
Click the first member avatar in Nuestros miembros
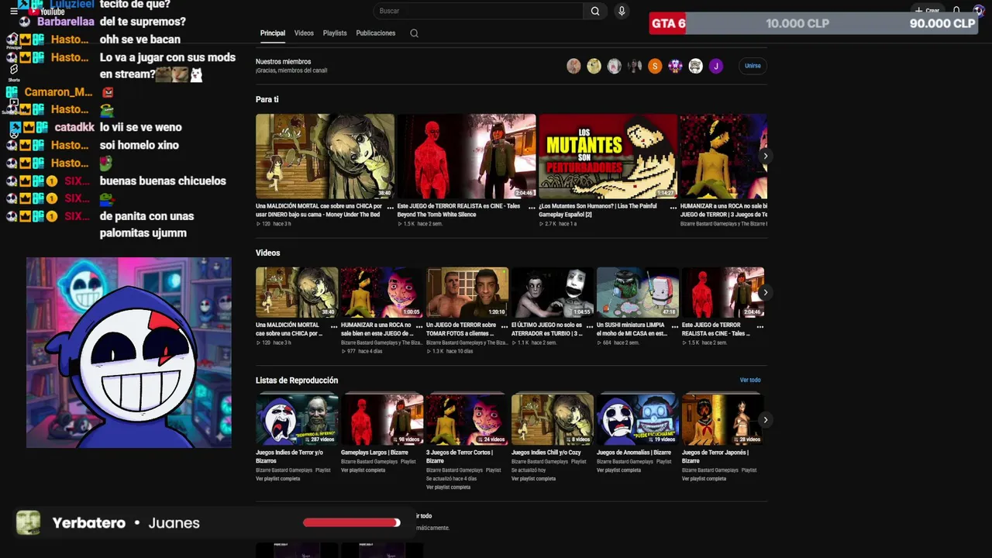click(x=573, y=66)
